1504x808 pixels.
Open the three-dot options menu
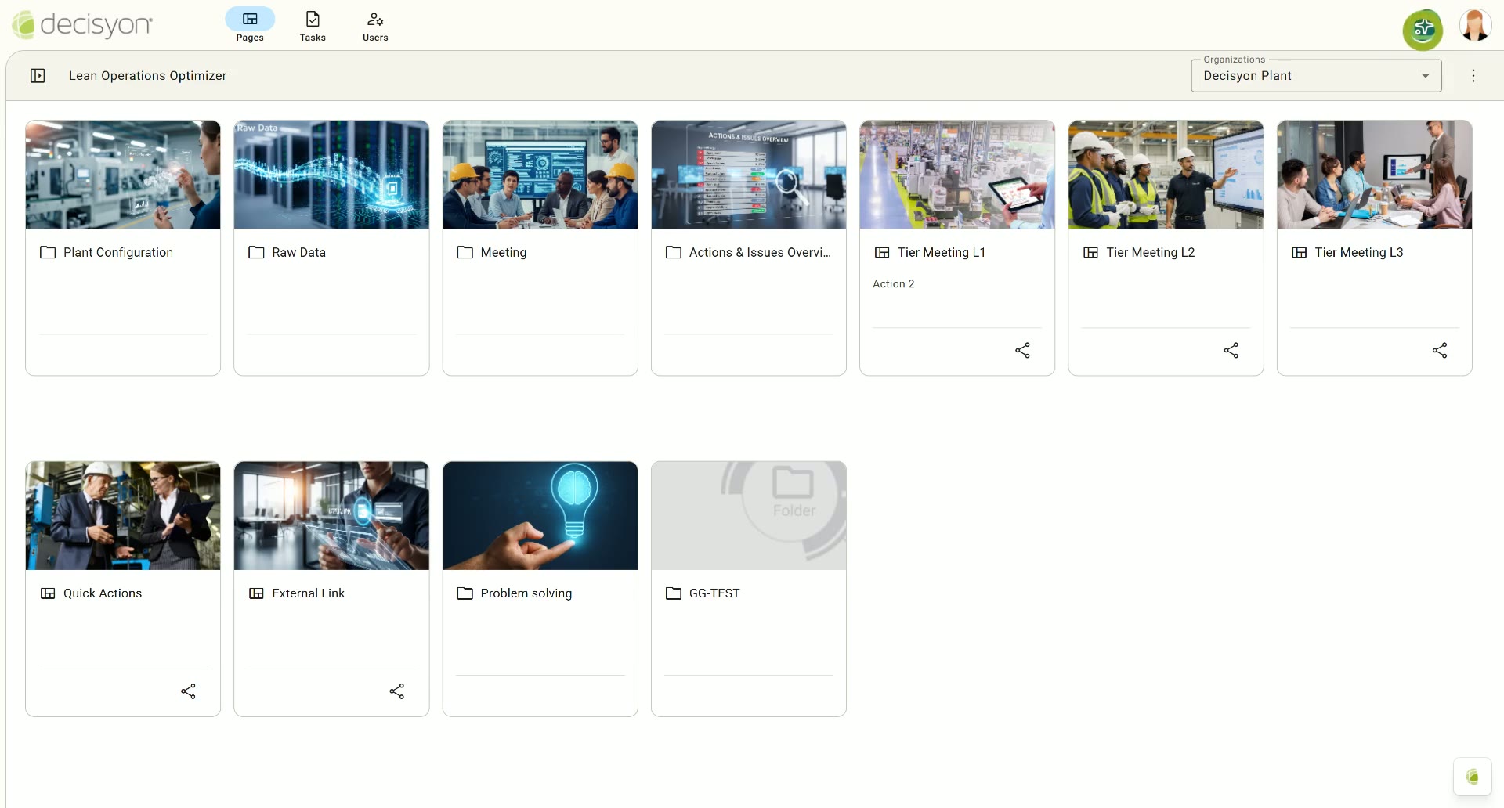1473,76
